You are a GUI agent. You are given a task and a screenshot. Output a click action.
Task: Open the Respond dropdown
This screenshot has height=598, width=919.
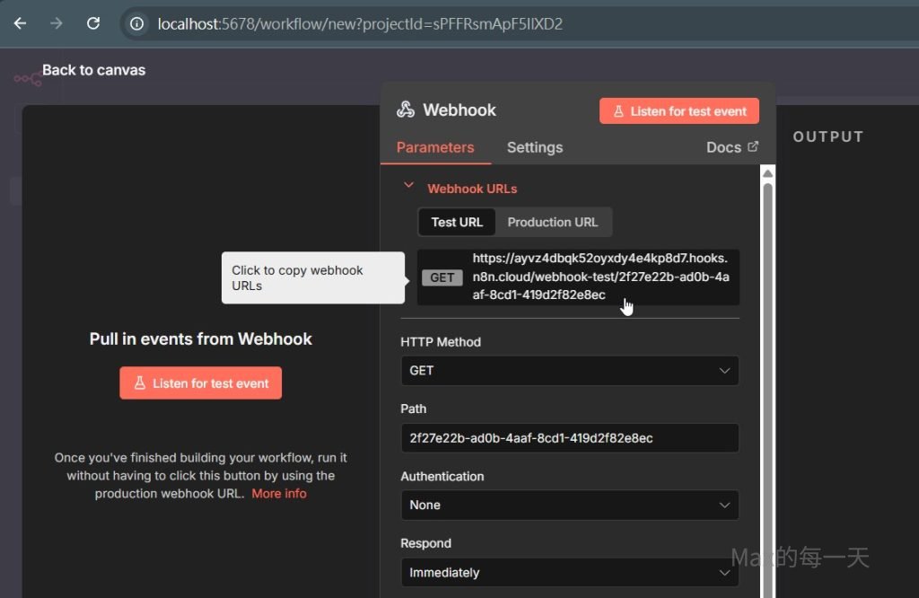[x=570, y=573]
